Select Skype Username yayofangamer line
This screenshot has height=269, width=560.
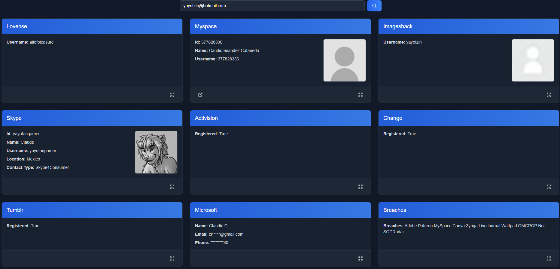[x=31, y=151]
